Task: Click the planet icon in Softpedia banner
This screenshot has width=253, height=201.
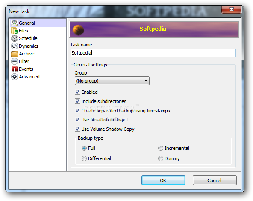Action: pos(78,30)
